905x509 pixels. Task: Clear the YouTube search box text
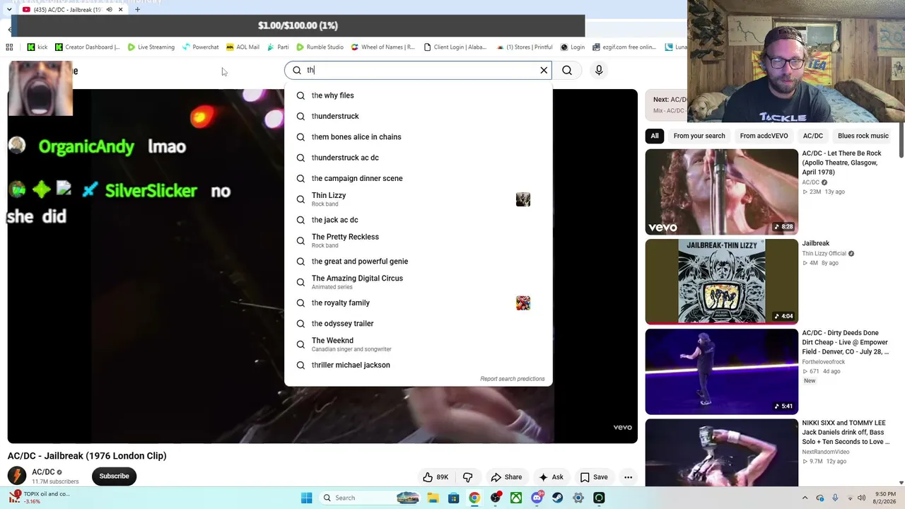(x=544, y=70)
